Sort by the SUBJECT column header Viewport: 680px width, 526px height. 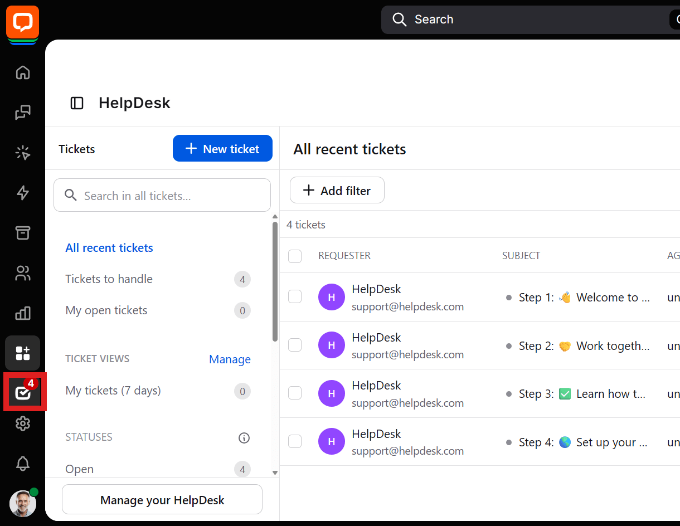pyautogui.click(x=521, y=256)
